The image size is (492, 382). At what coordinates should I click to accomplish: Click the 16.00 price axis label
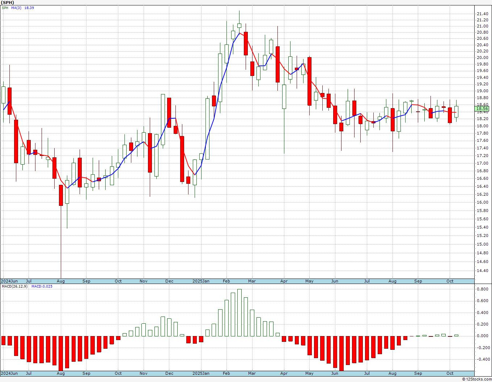coord(482,203)
